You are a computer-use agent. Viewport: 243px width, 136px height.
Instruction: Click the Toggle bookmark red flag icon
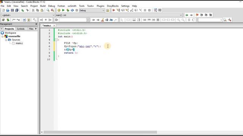pos(197,15)
